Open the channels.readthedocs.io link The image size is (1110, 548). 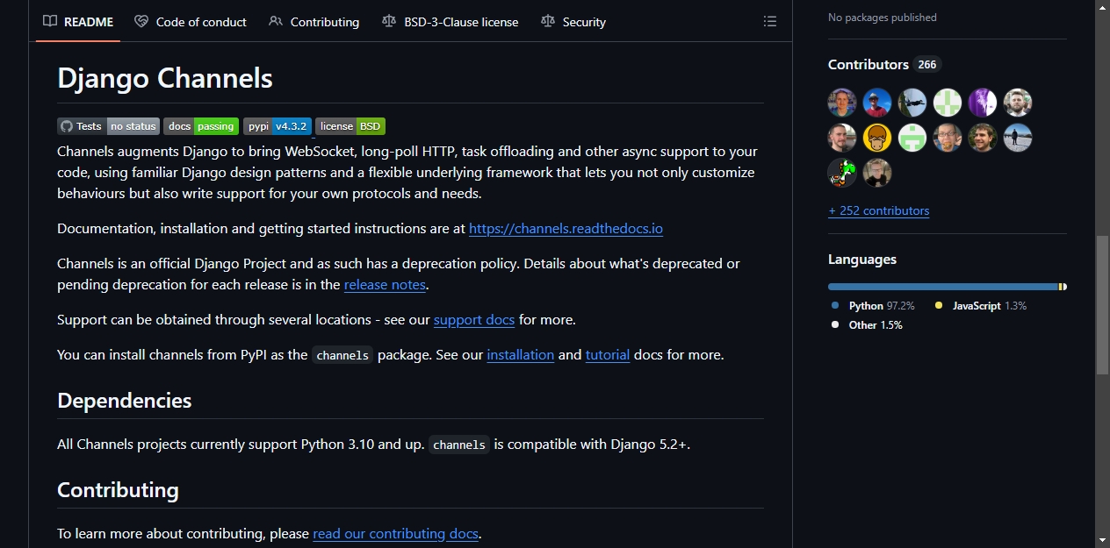566,229
